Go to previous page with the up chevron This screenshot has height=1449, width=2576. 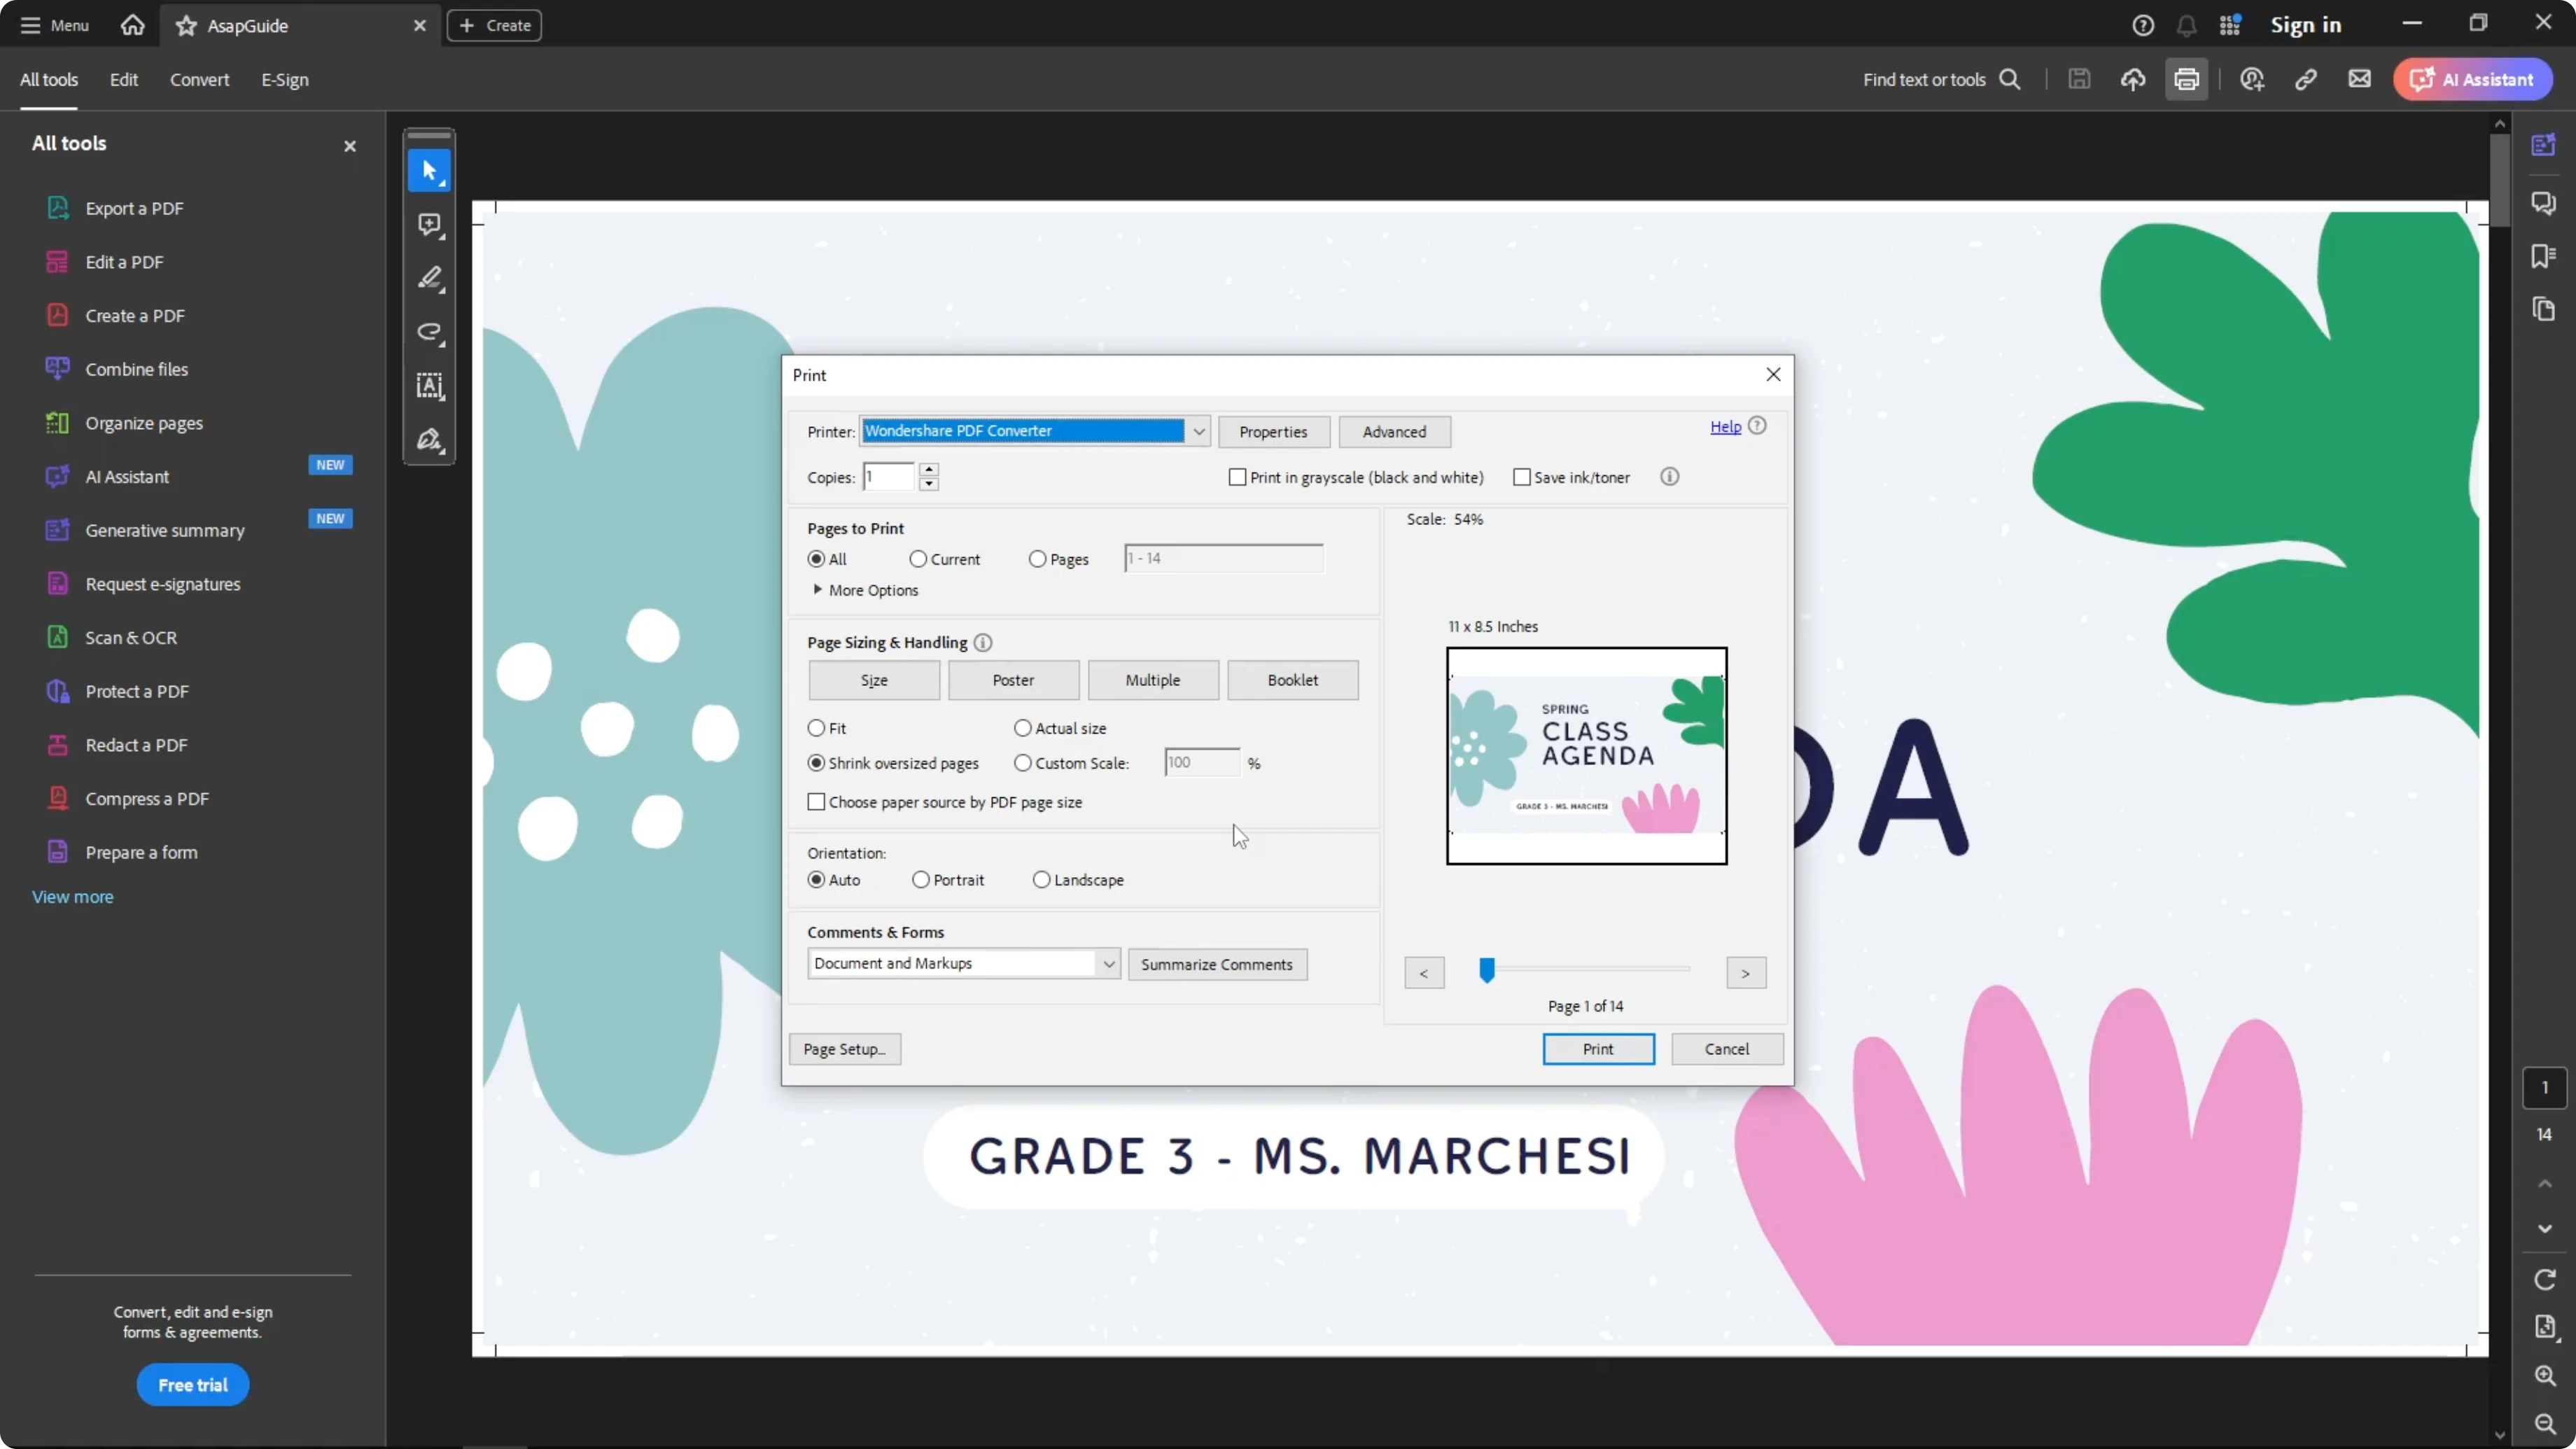(2545, 1184)
